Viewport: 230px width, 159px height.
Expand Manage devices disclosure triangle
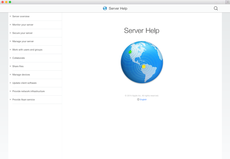pyautogui.click(x=10, y=75)
